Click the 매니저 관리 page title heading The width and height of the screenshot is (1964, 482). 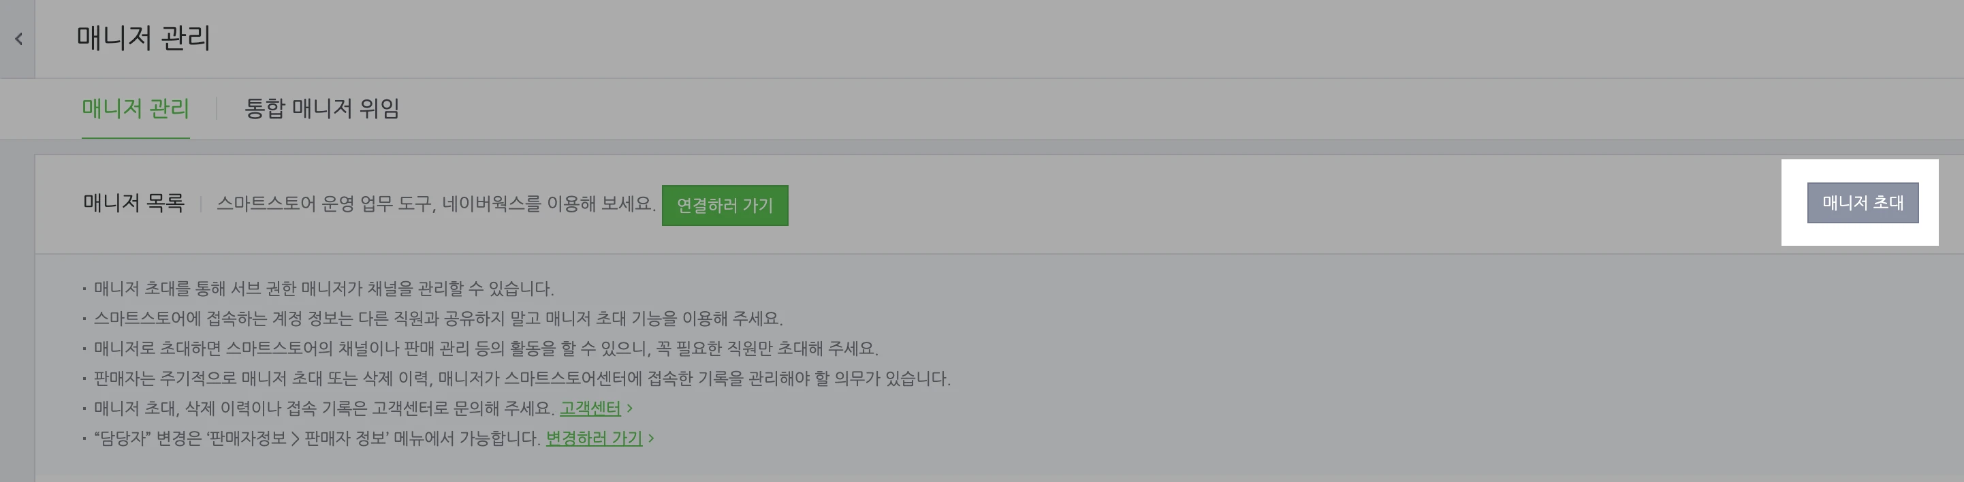(143, 38)
